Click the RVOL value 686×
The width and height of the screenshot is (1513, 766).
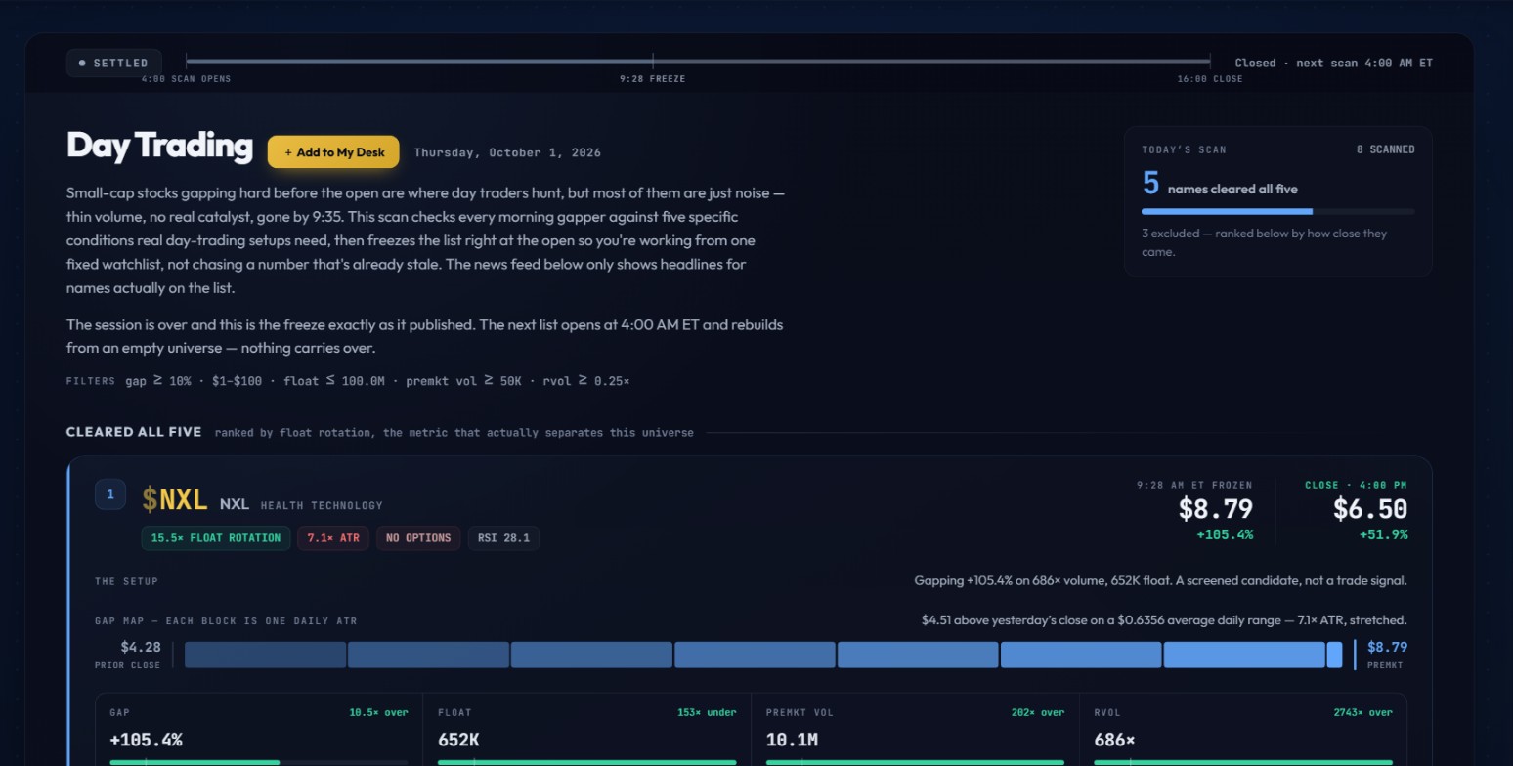point(1114,740)
